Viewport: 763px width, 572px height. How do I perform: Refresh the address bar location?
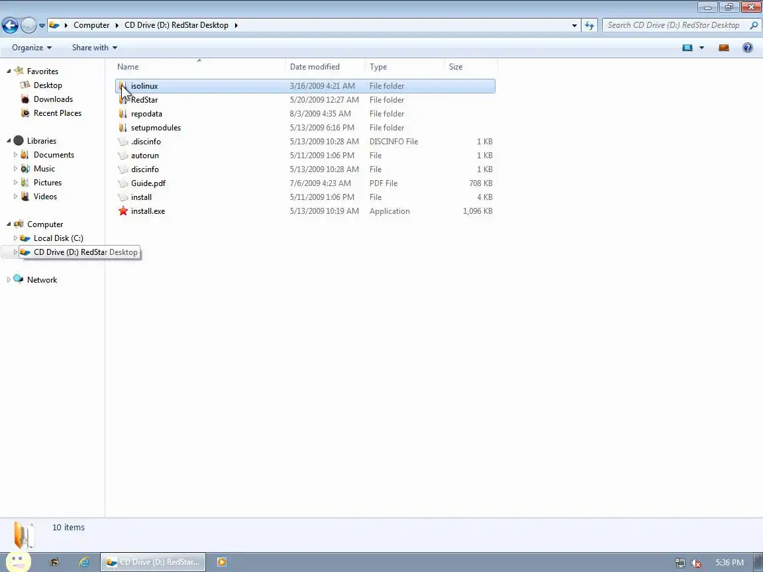pyautogui.click(x=589, y=25)
